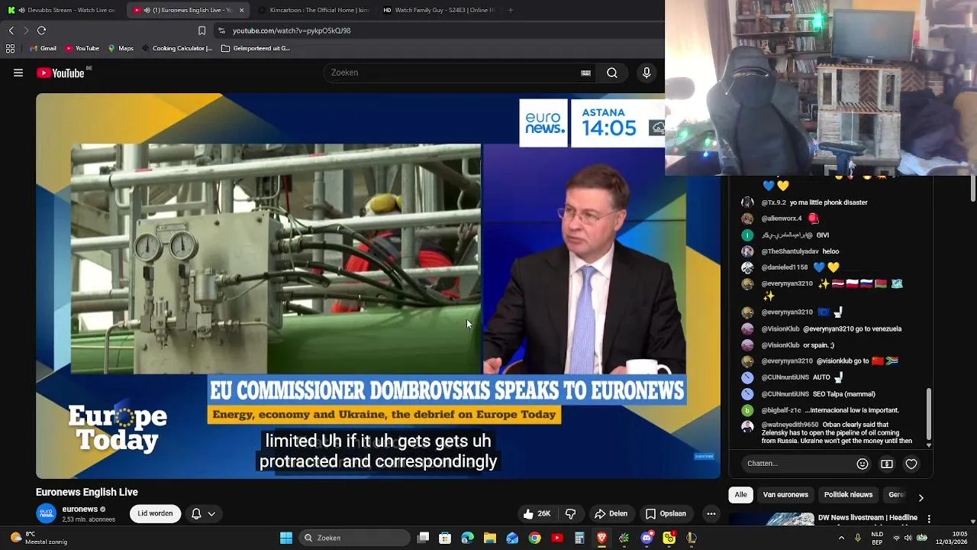Close the Euronews English Live tab

point(242,10)
